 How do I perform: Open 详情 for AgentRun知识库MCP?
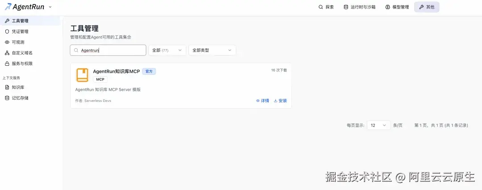pyautogui.click(x=262, y=101)
